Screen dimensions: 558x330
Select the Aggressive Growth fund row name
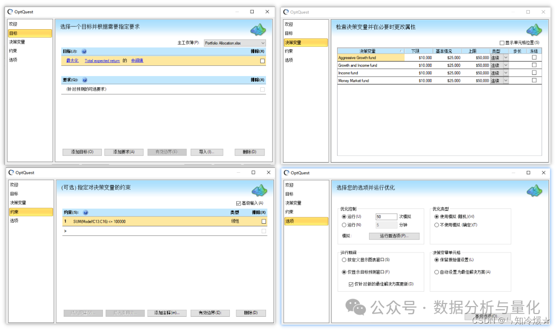tap(371, 58)
